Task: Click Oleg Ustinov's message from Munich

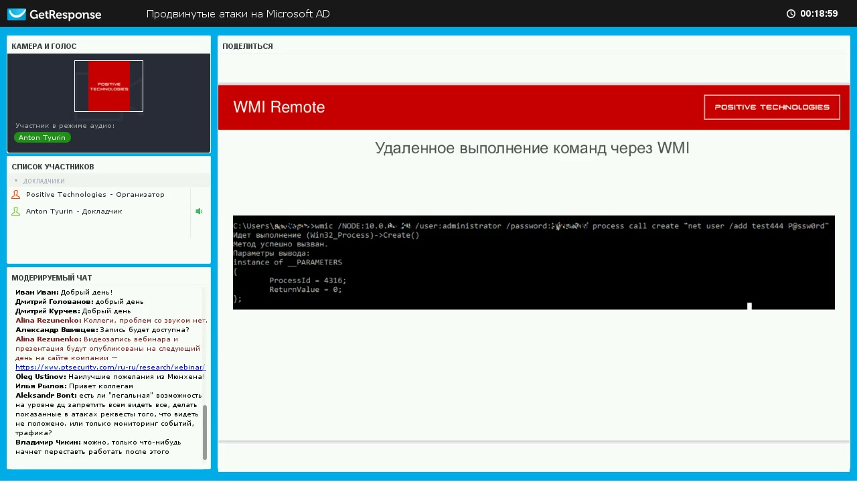Action: [110, 377]
